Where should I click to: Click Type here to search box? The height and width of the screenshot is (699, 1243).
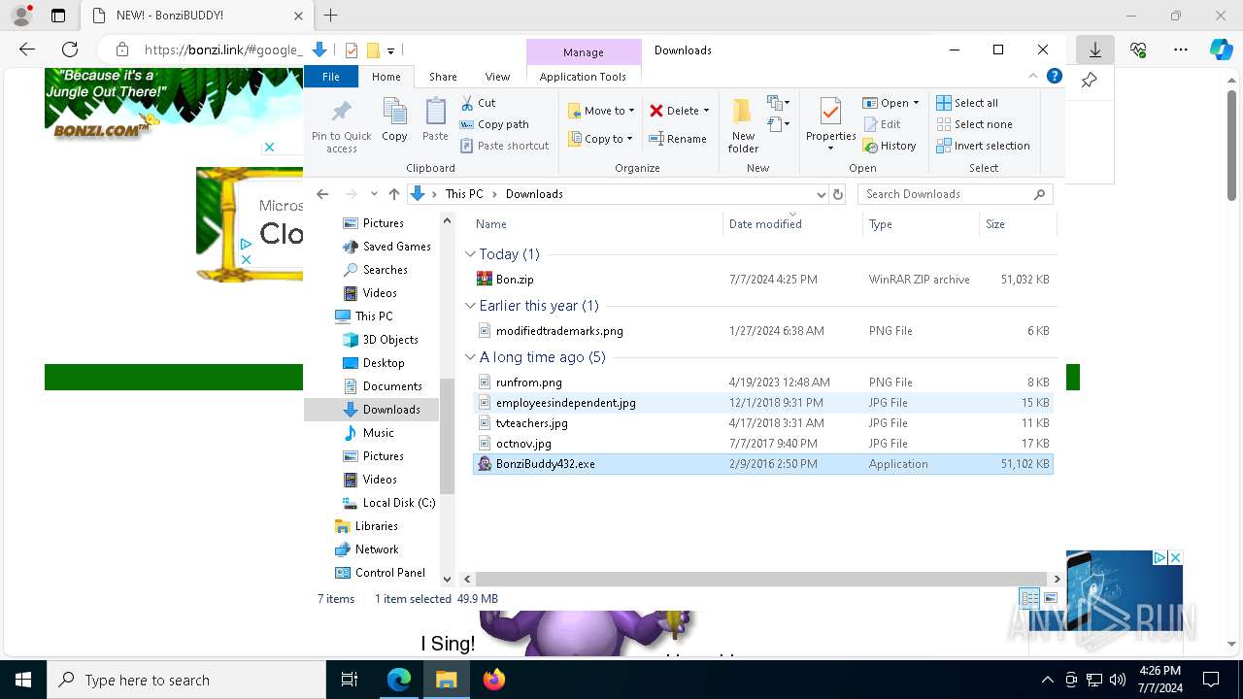click(x=186, y=680)
